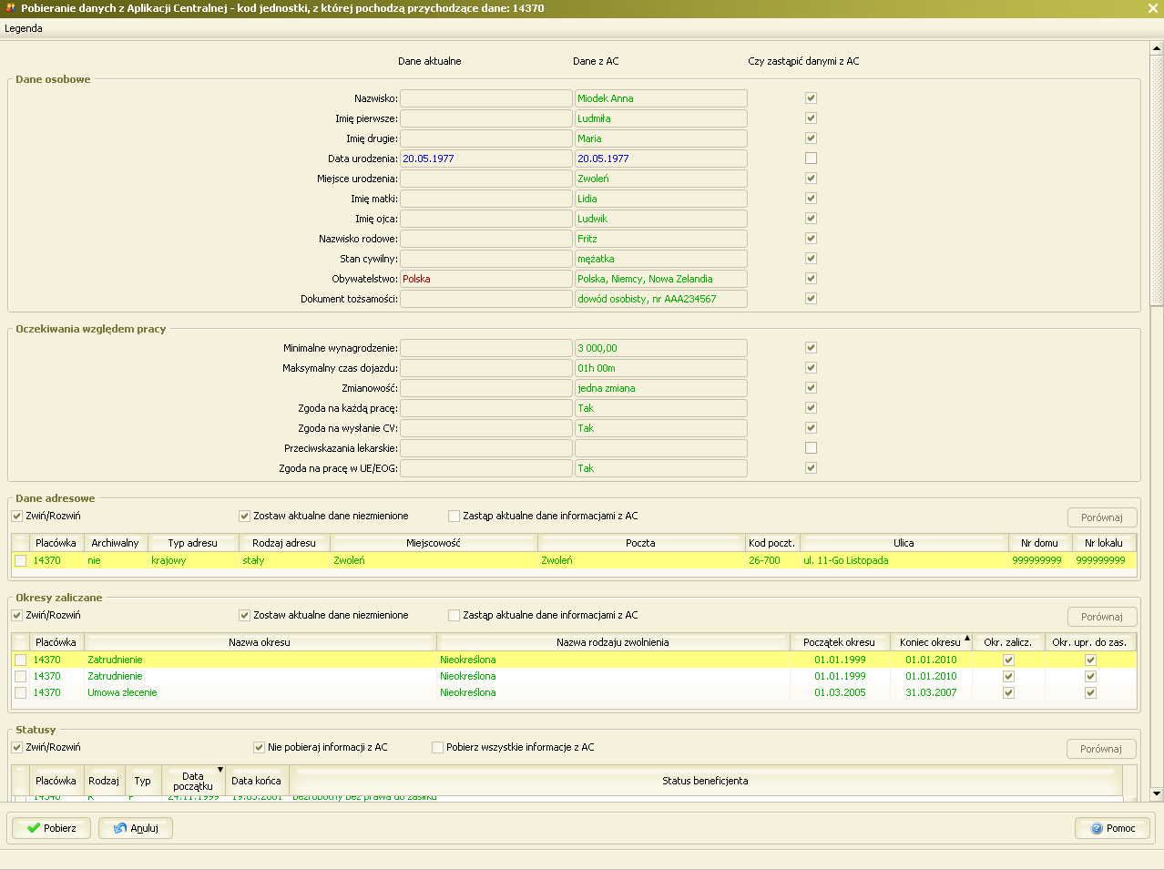Viewport: 1164px width, 870px height.
Task: Click Porównaj in Okresy zaliczane section
Action: pos(1102,617)
